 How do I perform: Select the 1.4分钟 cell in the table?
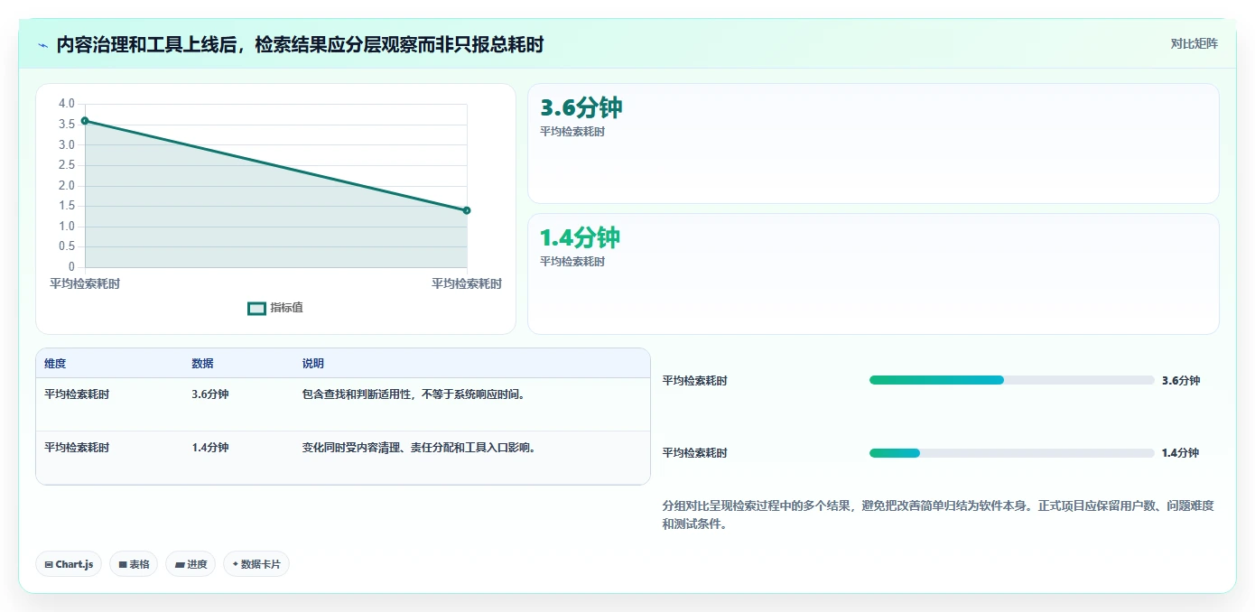click(210, 448)
